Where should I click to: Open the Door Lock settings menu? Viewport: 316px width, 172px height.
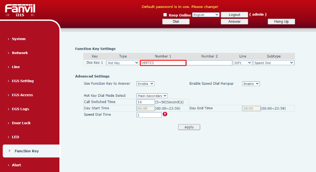[x=21, y=123]
